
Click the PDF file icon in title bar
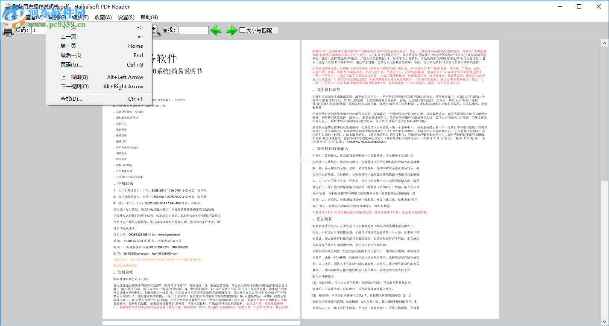click(6, 6)
